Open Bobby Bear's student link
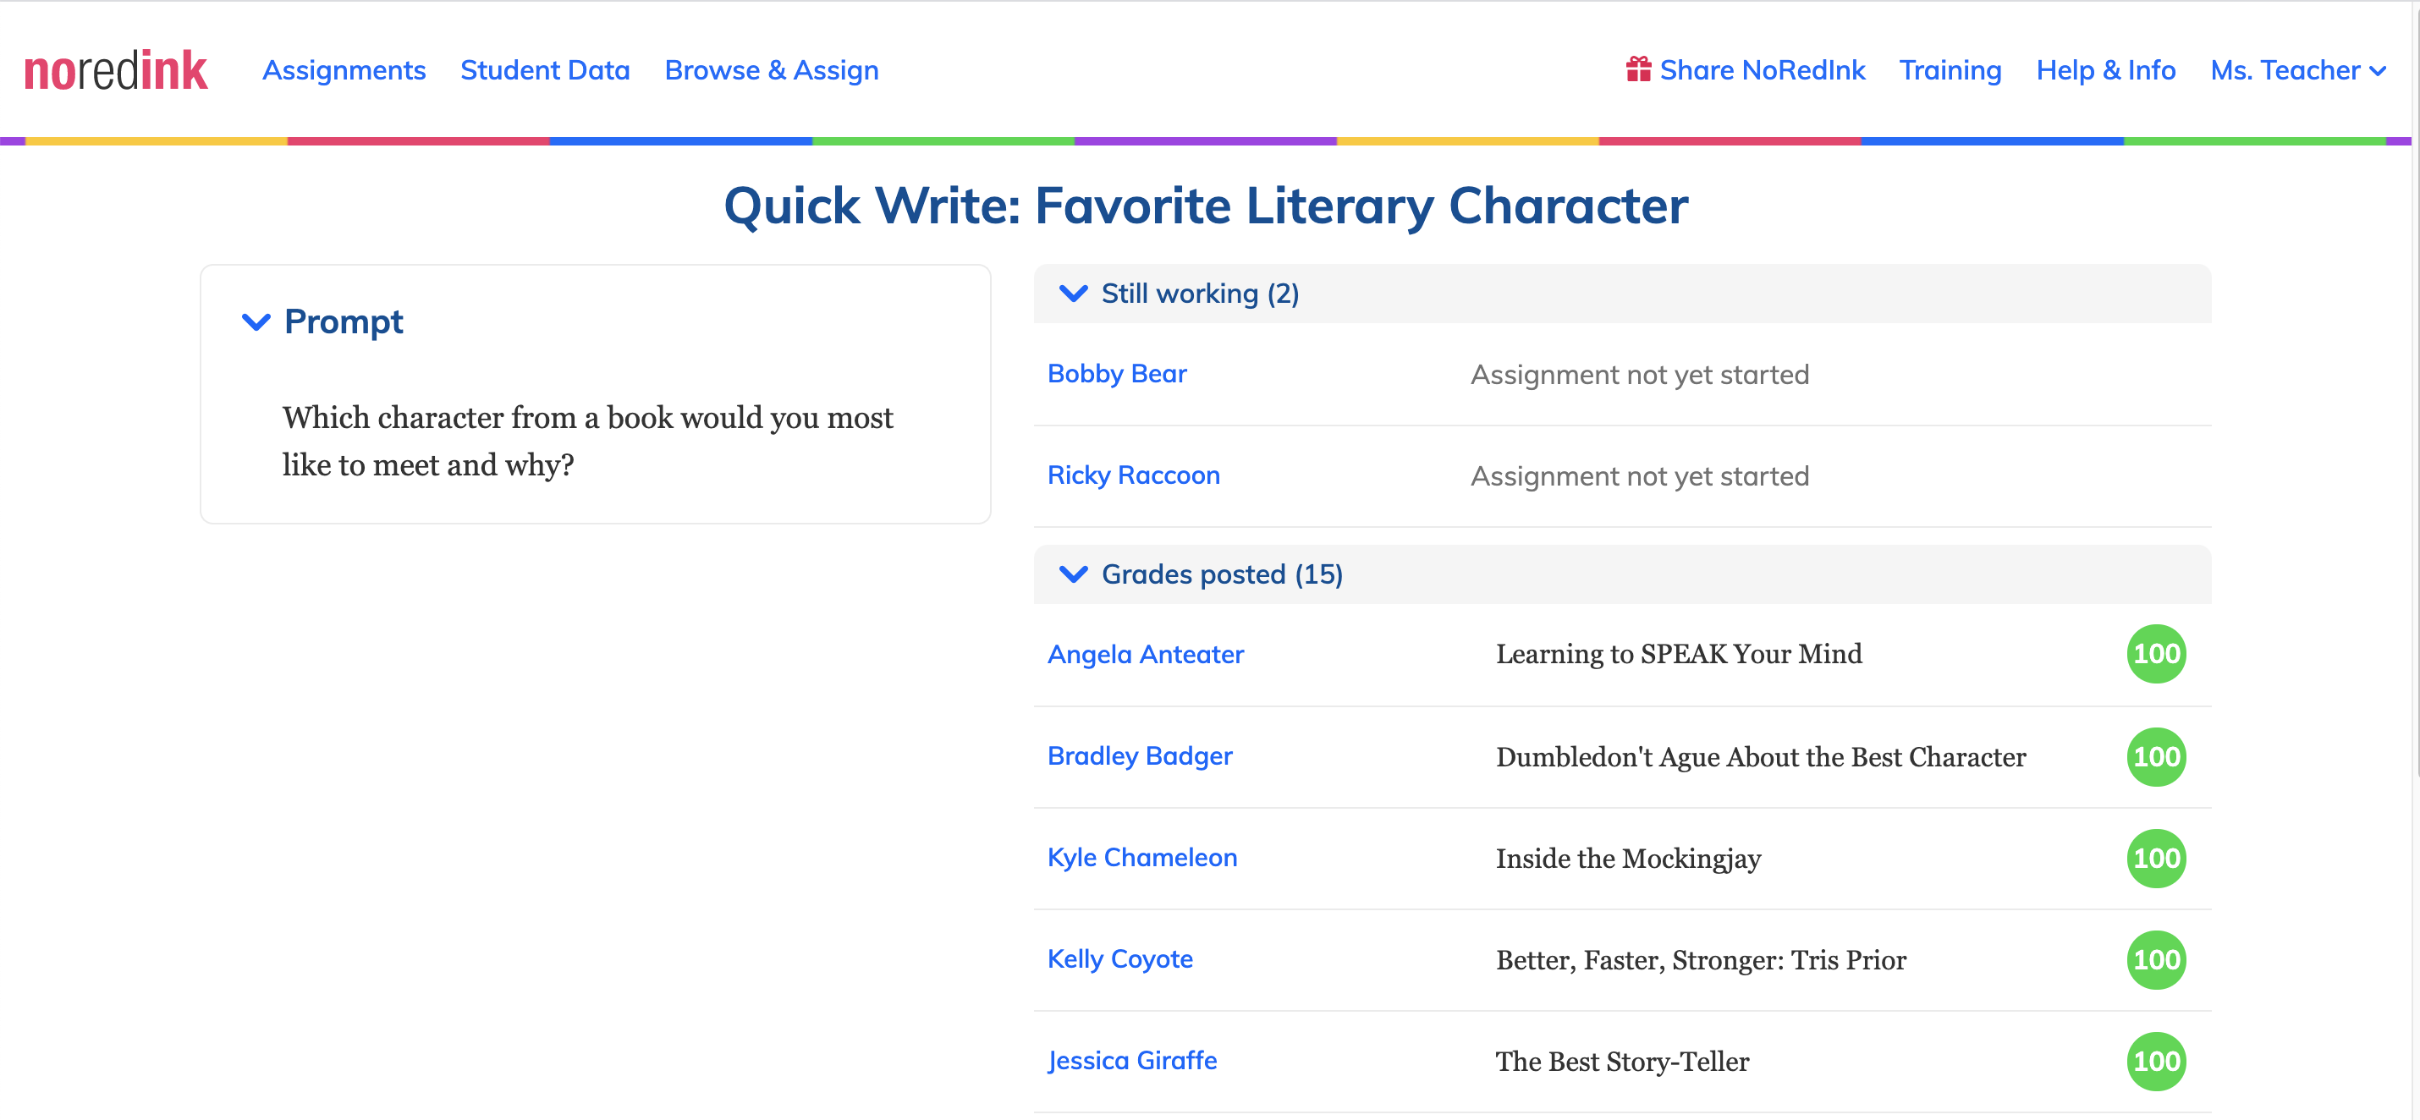This screenshot has width=2420, height=1120. tap(1117, 374)
